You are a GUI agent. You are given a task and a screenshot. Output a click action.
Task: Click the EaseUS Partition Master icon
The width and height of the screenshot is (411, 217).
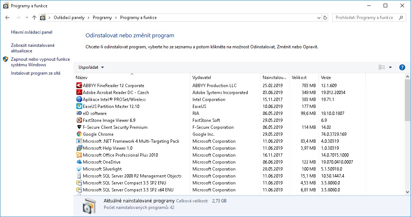click(79, 106)
